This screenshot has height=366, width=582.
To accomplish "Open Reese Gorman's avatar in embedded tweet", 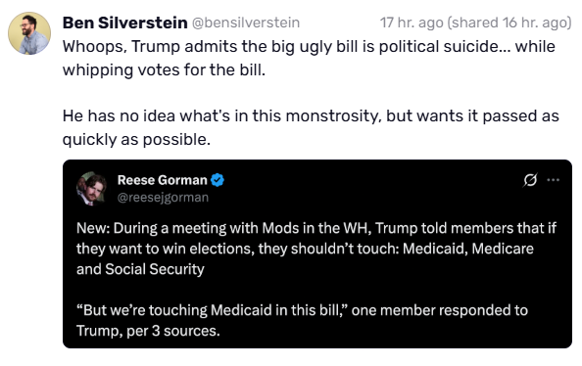I will 92,188.
